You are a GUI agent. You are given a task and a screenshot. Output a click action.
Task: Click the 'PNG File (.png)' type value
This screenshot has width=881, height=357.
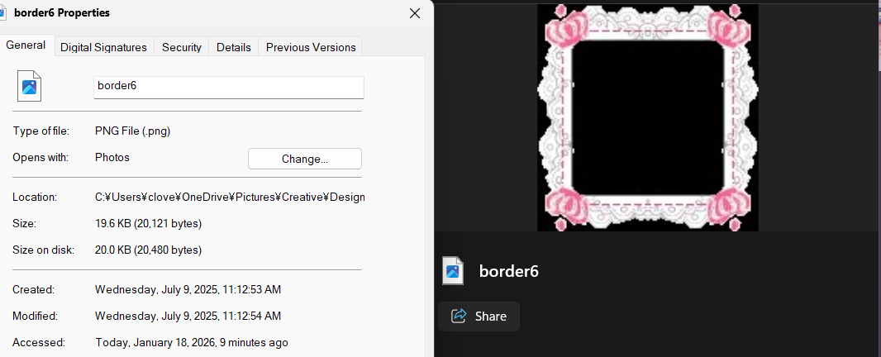pyautogui.click(x=132, y=131)
